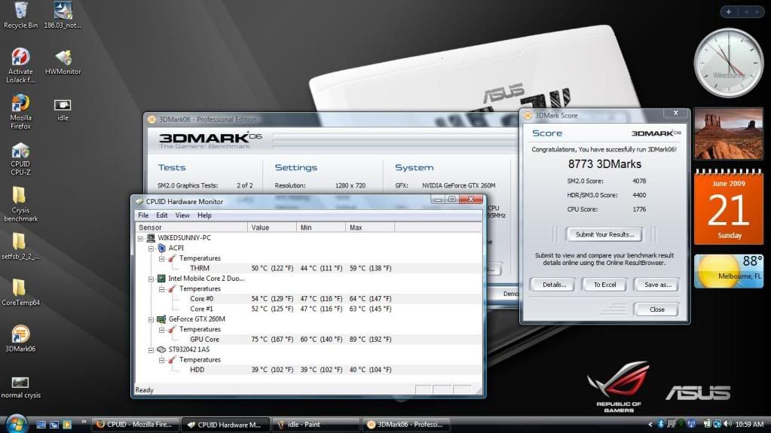Image resolution: width=771 pixels, height=433 pixels.
Task: Click the Bluetooth tray icon
Action: pos(660,424)
